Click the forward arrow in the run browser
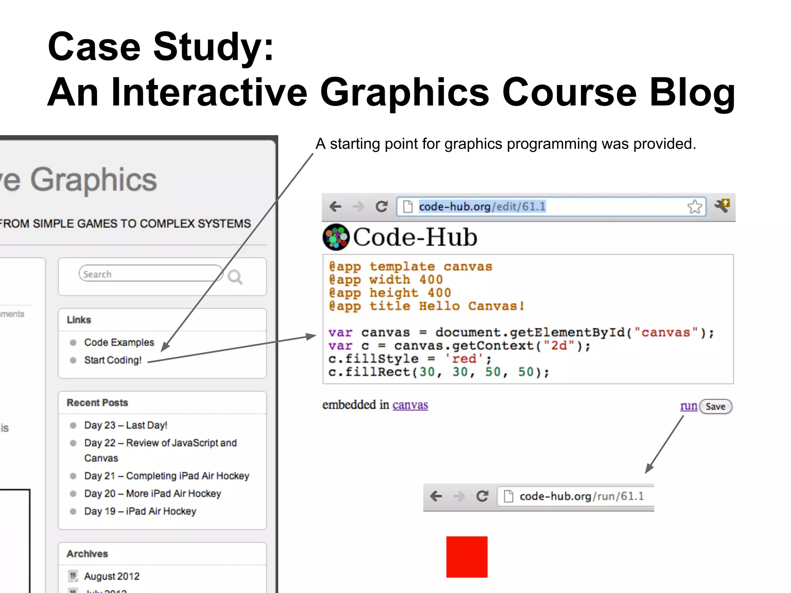 (x=459, y=496)
